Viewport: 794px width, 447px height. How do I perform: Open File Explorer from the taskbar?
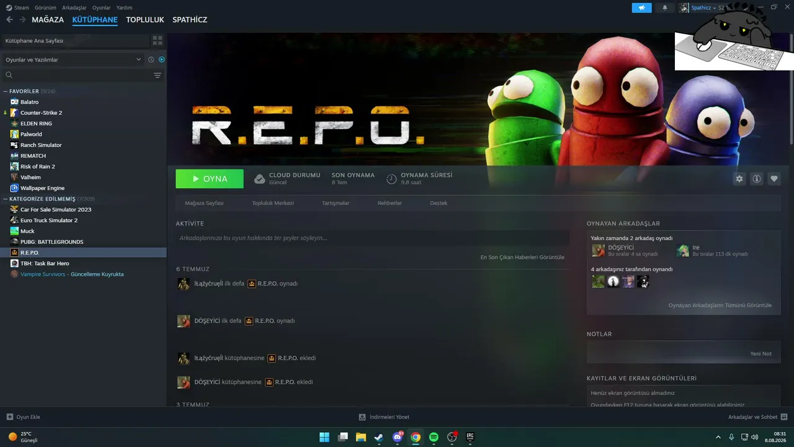(x=360, y=437)
